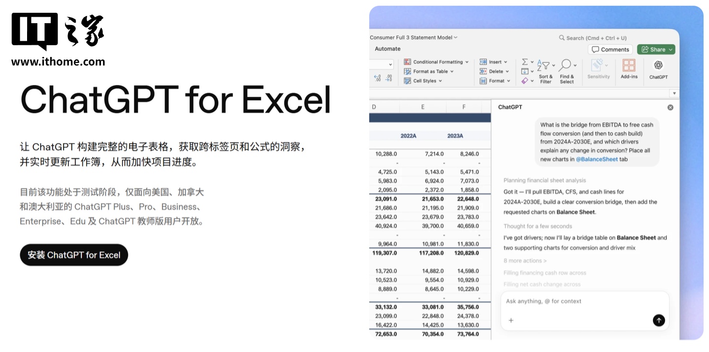The image size is (709, 352).
Task: Click the plus icon in the chat composer
Action: tap(511, 321)
